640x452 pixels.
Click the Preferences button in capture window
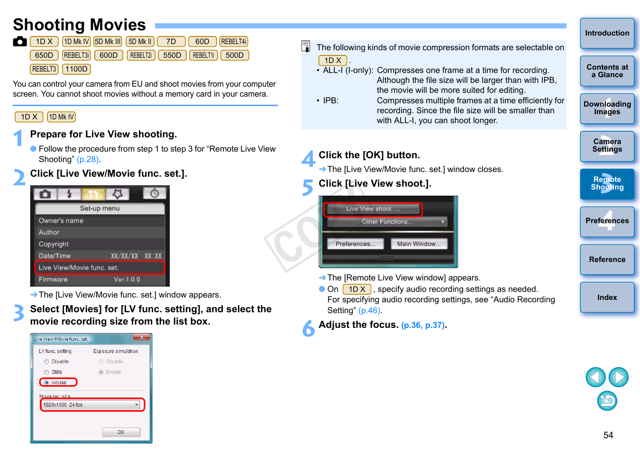click(356, 244)
